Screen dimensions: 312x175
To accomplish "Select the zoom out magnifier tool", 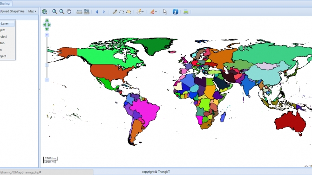I will [x=61, y=12].
